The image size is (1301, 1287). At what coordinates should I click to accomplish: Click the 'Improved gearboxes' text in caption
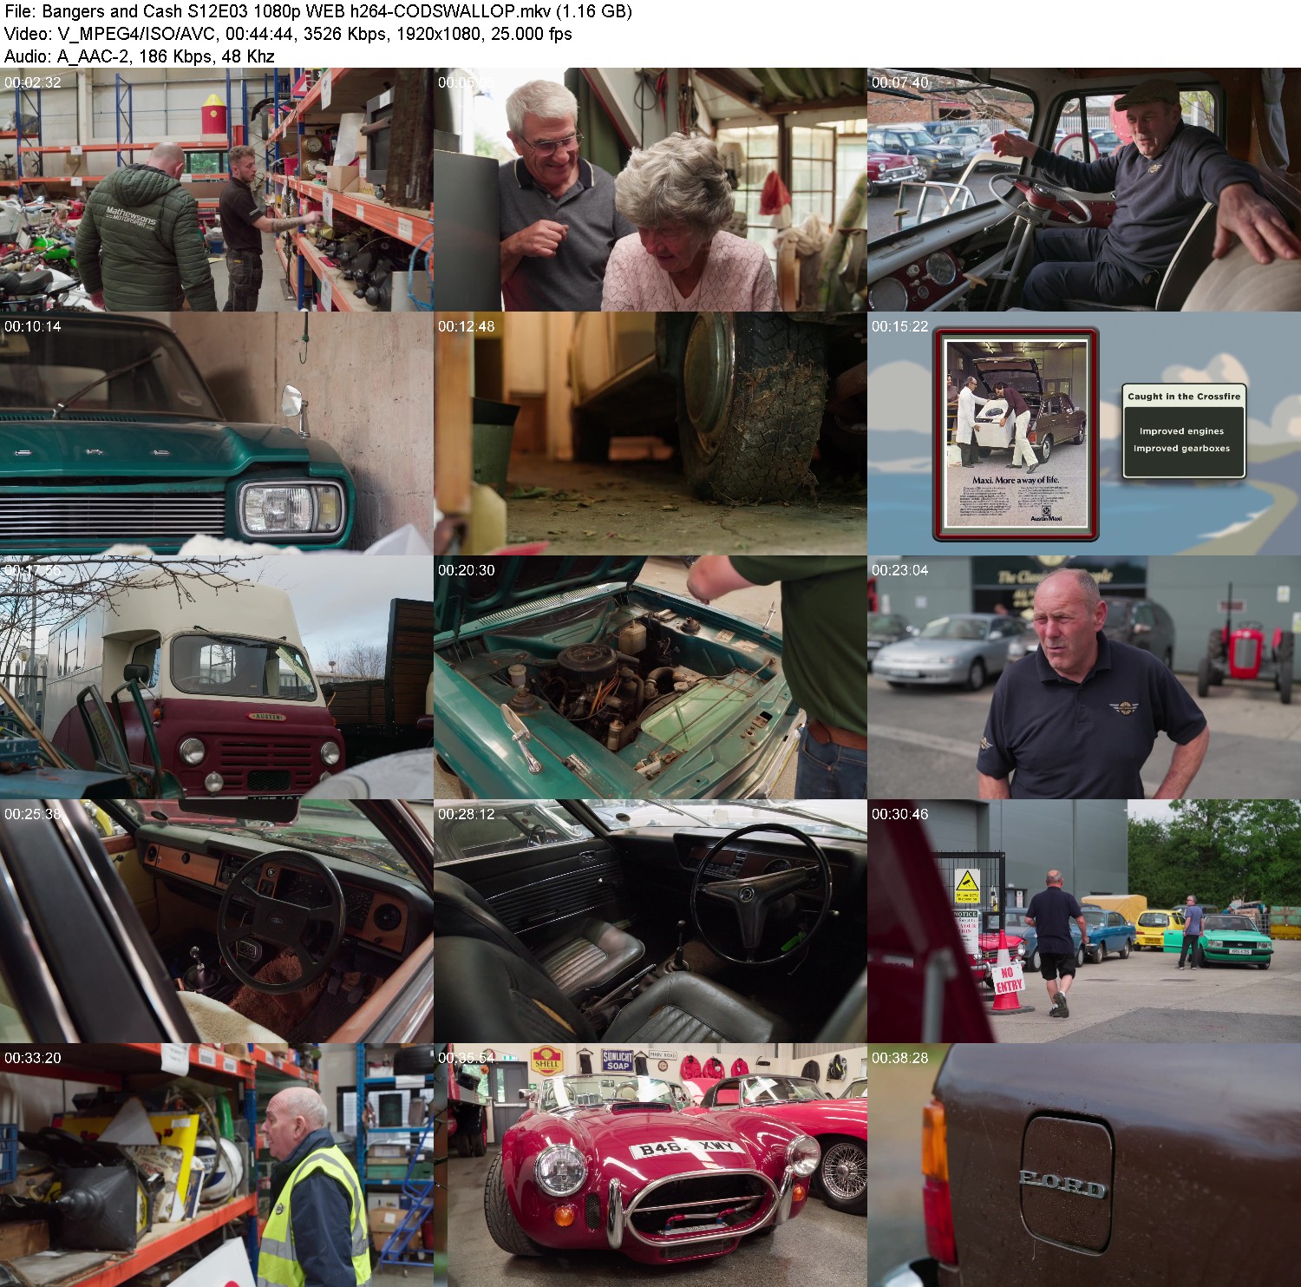point(1181,449)
